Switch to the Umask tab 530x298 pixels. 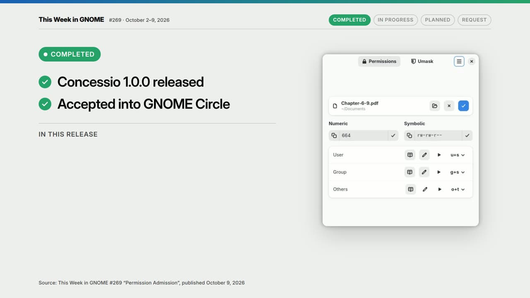(x=422, y=61)
